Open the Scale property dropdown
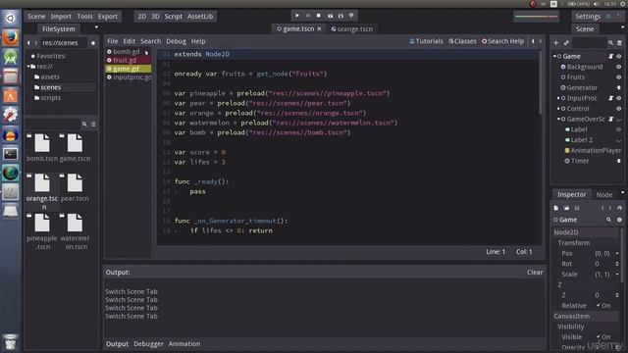Screen dimensions: 628x353 click(x=617, y=275)
